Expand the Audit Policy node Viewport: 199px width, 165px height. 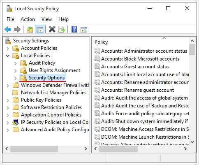[x=16, y=63]
